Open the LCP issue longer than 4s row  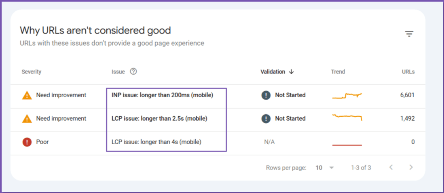coord(156,142)
